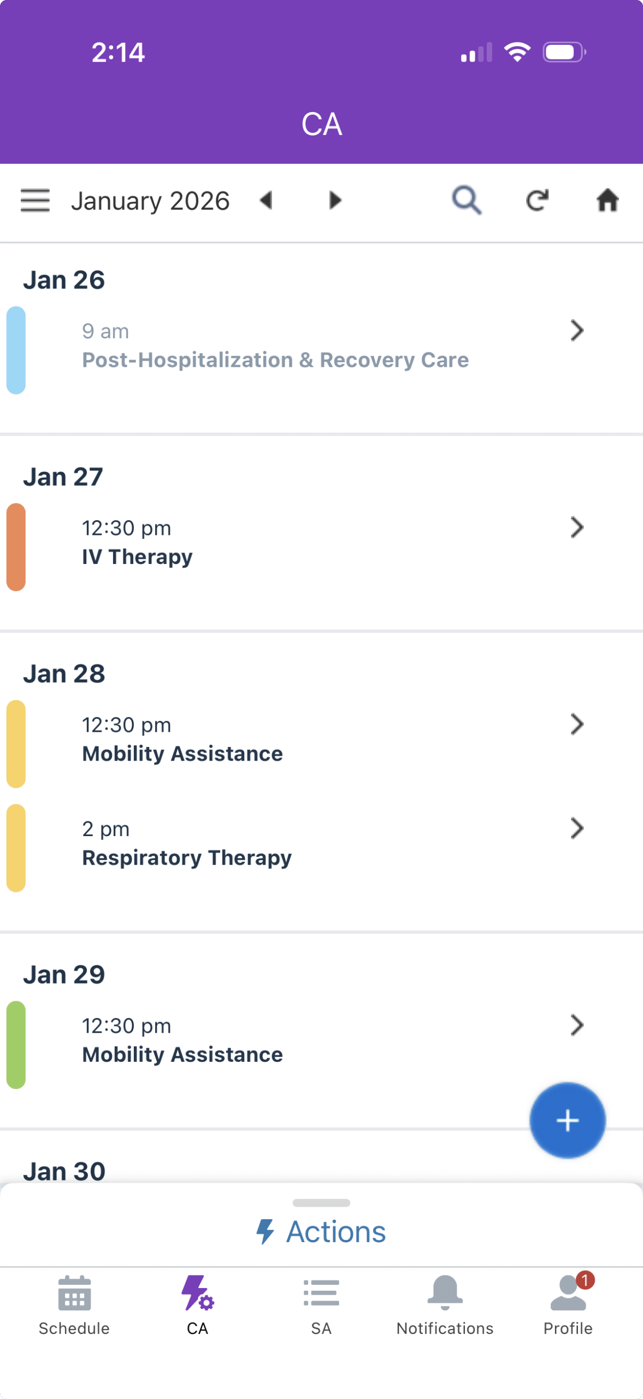Open the Profile tab

568,1305
